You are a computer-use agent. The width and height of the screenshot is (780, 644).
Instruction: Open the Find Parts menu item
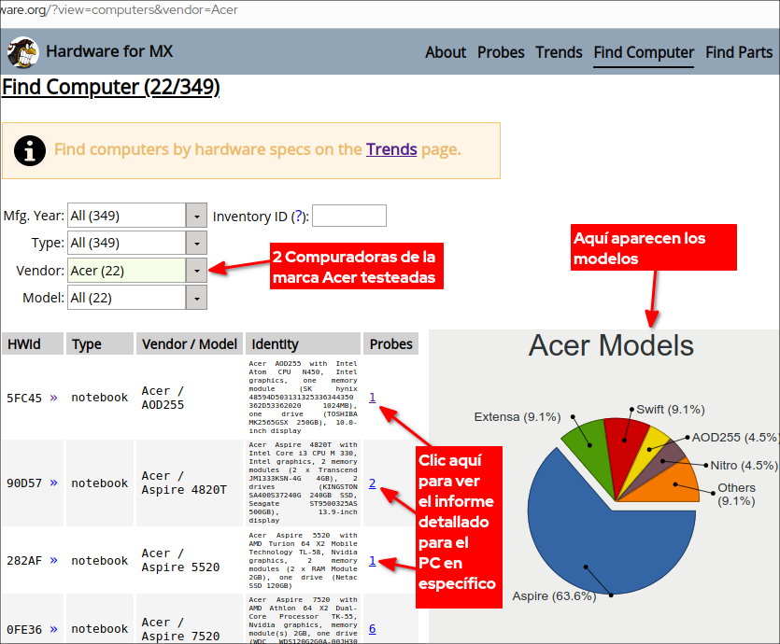(x=739, y=52)
